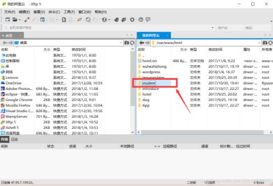Click the Help question mark icon

141,20
